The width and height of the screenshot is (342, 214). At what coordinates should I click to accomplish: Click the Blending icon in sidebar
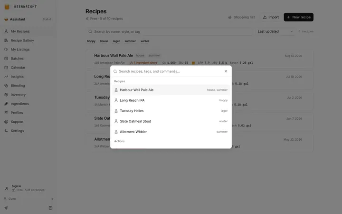(x=6, y=86)
